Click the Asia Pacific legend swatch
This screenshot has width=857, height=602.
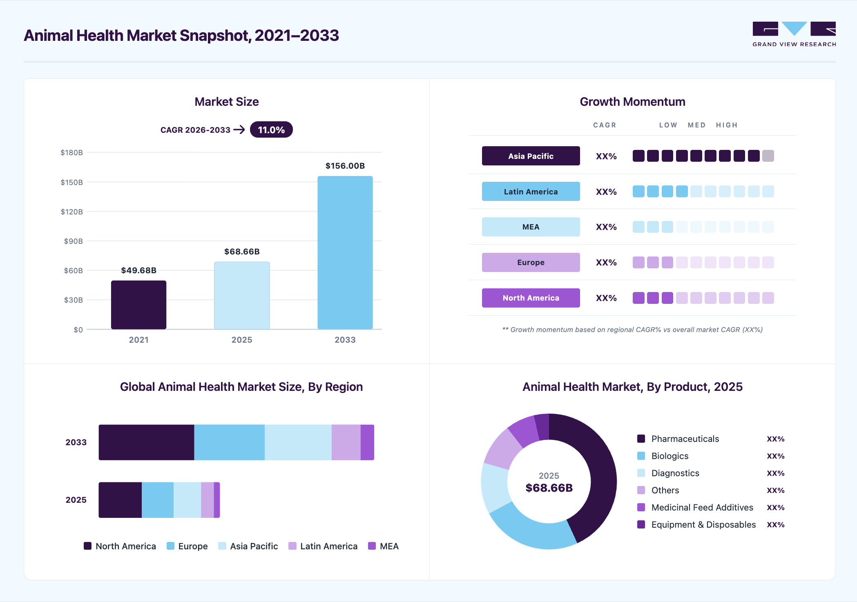[x=222, y=546]
